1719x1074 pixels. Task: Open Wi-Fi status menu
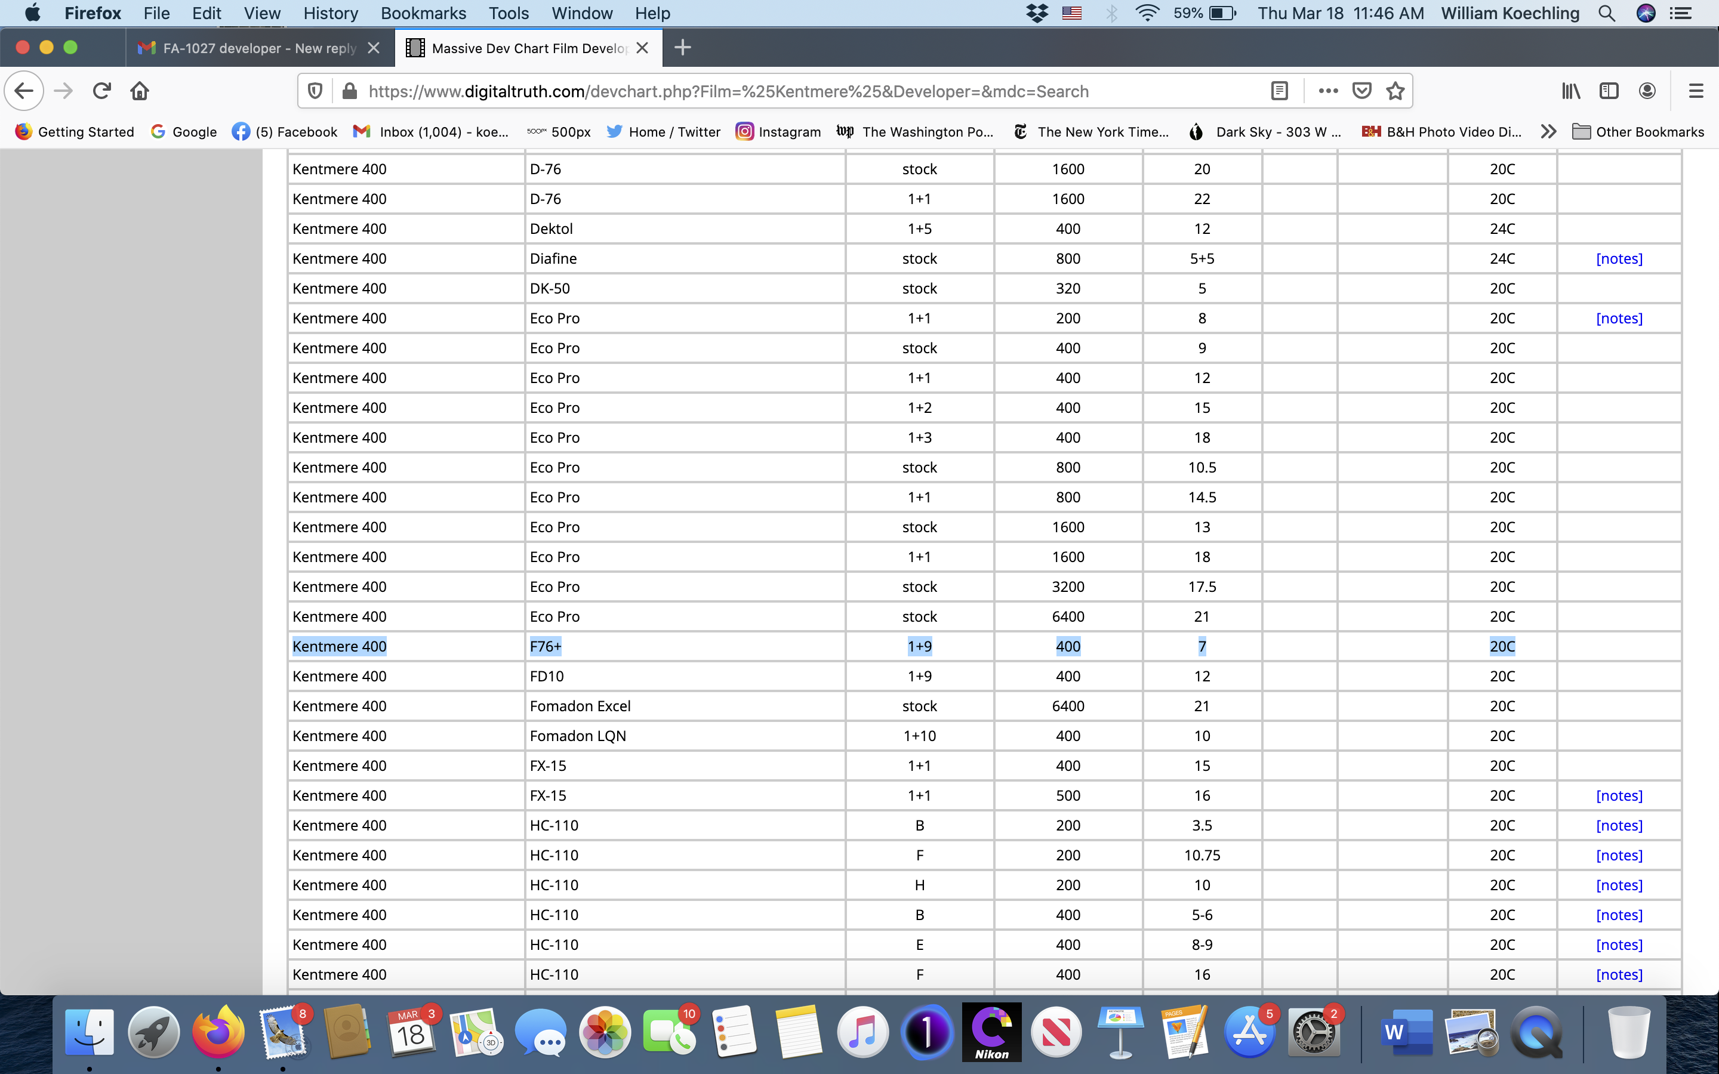tap(1147, 13)
